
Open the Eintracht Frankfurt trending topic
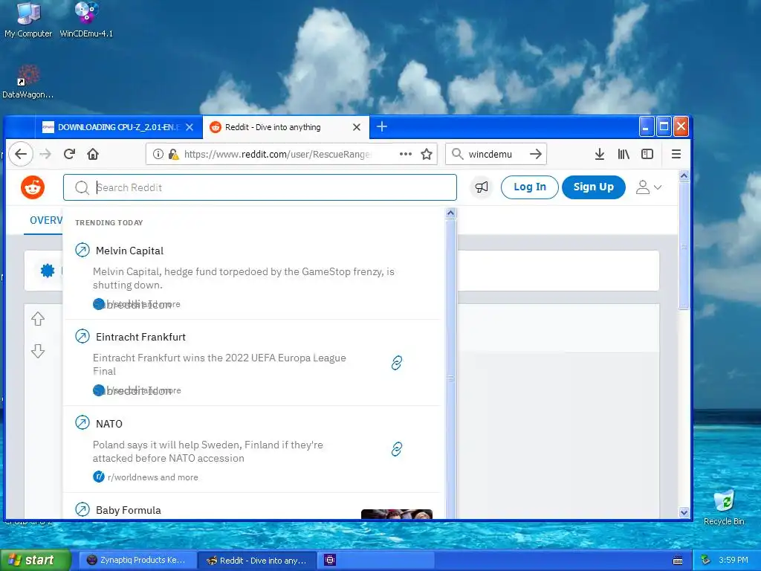pos(140,337)
